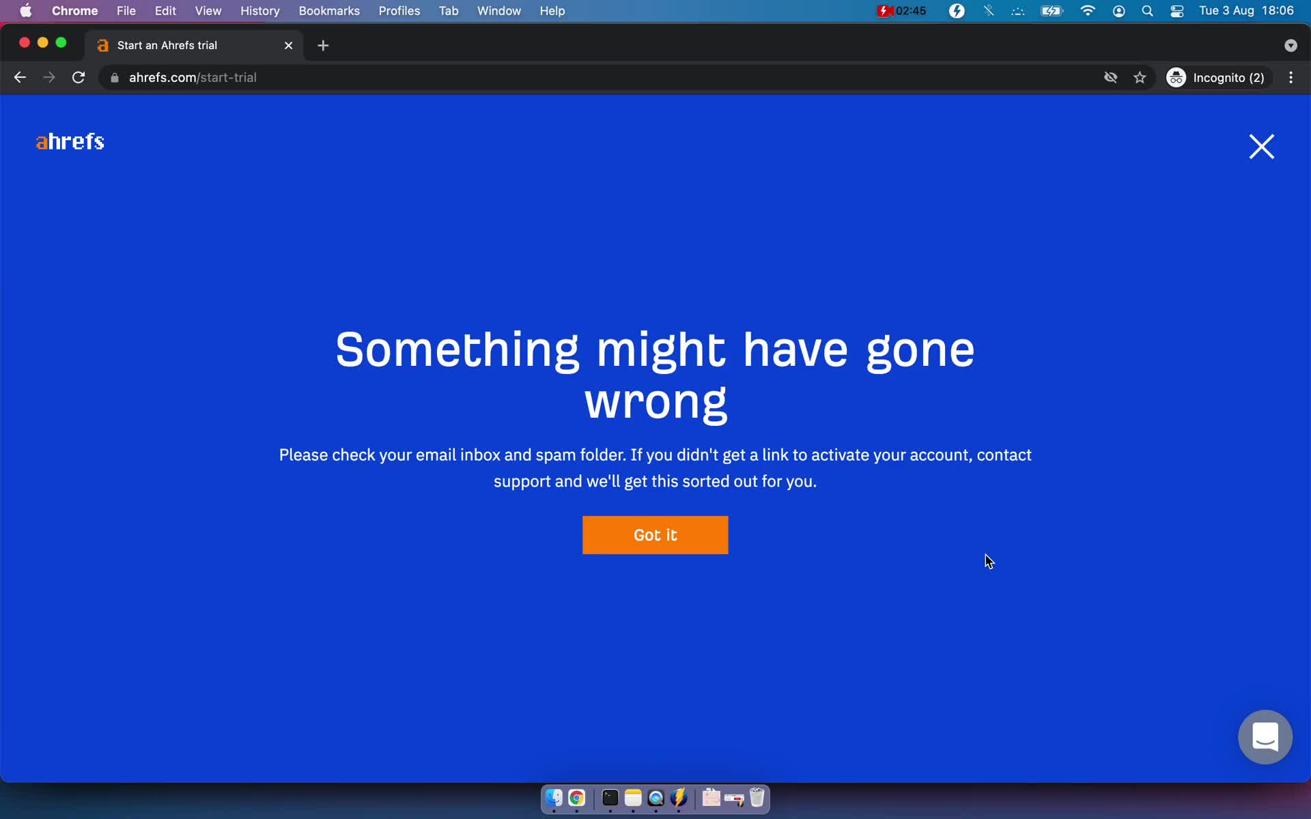Open the Chrome menu bar item
The width and height of the screenshot is (1311, 819).
tap(74, 10)
